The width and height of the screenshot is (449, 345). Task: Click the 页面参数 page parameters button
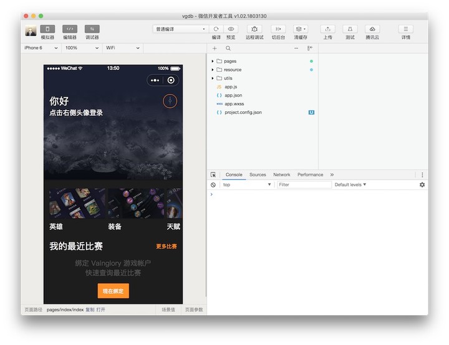click(x=194, y=310)
